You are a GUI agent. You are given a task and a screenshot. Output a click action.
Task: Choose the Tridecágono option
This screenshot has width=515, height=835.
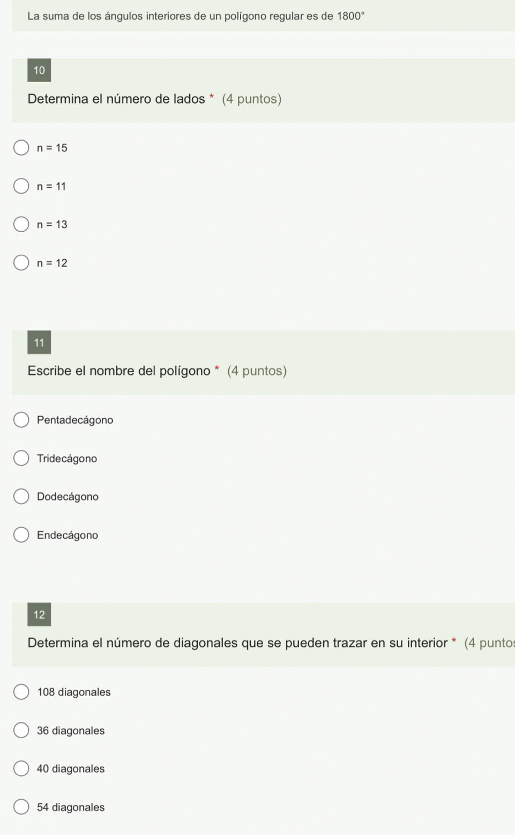pos(21,458)
